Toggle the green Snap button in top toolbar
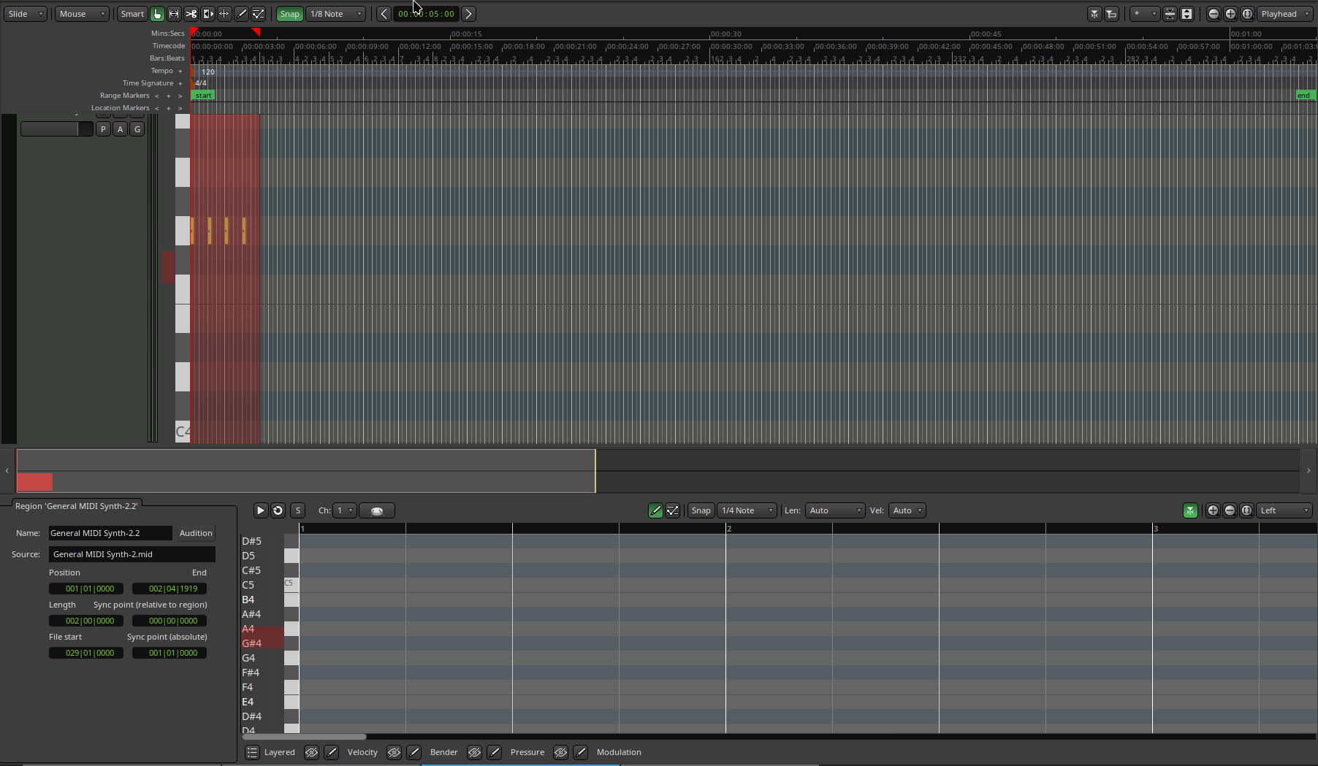Screen dimensions: 1318x766 pos(289,14)
